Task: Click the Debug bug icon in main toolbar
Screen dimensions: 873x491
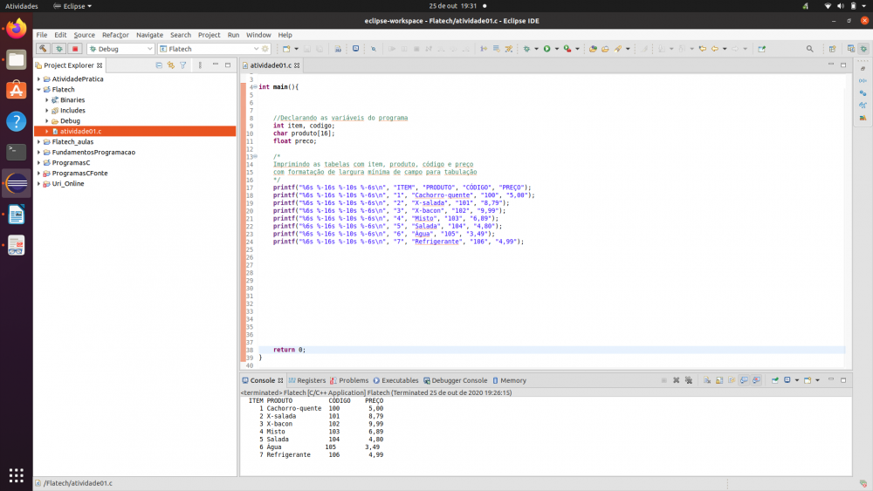Action: (x=526, y=49)
